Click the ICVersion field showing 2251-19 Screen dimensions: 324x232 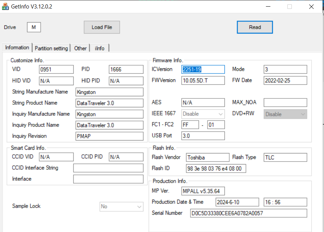pos(203,69)
